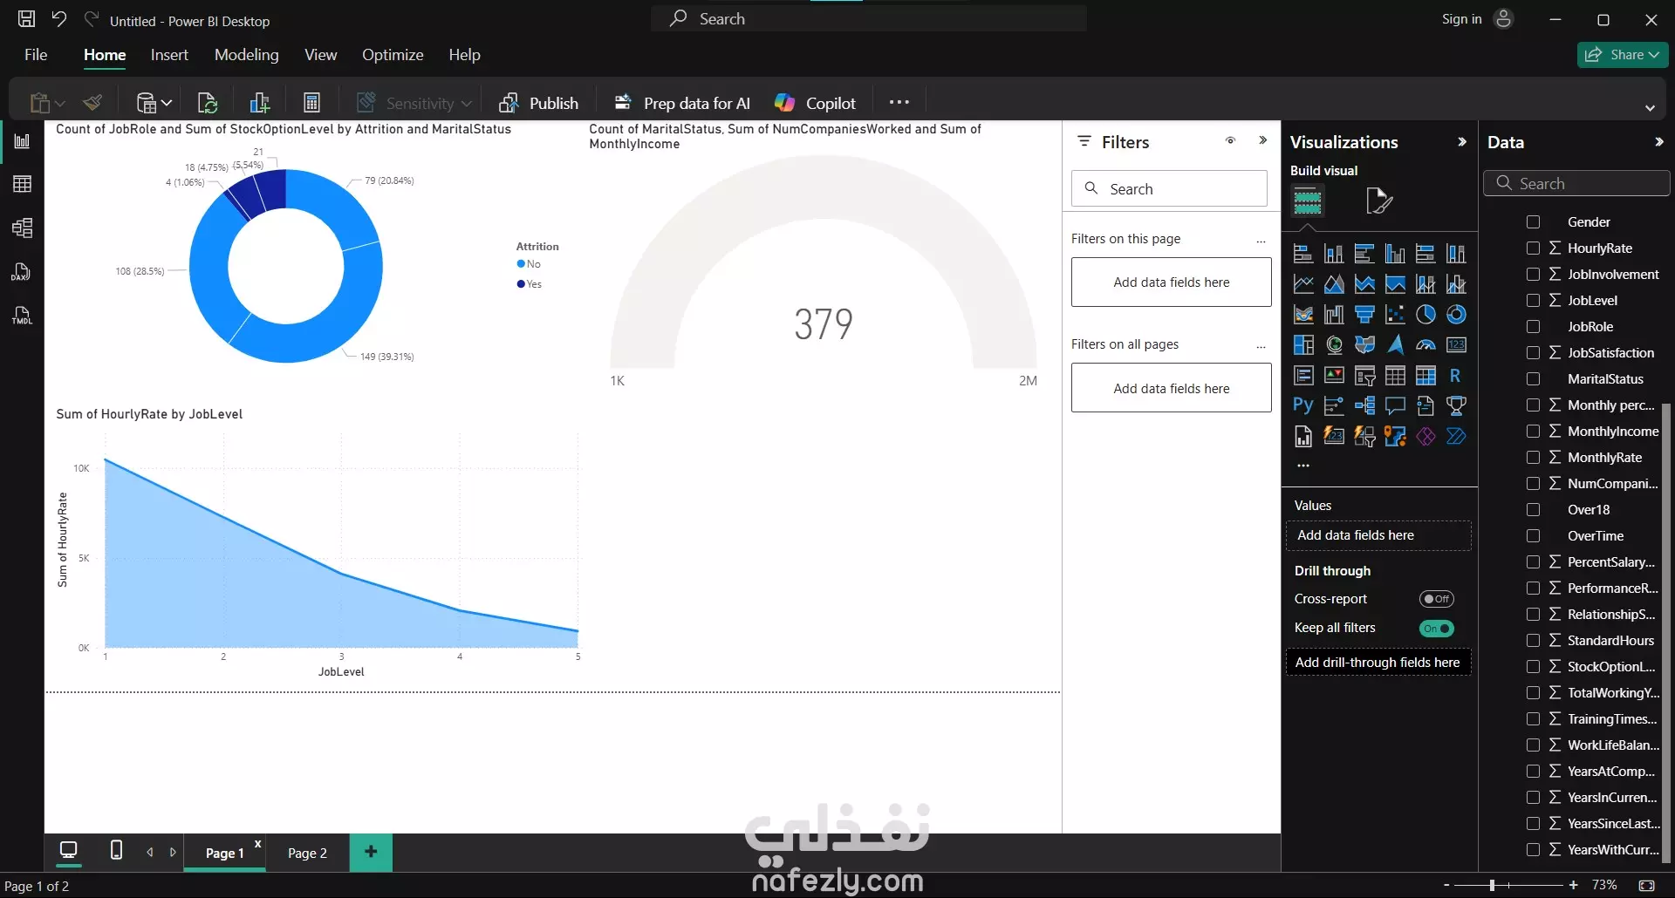Screen dimensions: 1675x898
Task: Select the Python visual
Action: 1303,405
